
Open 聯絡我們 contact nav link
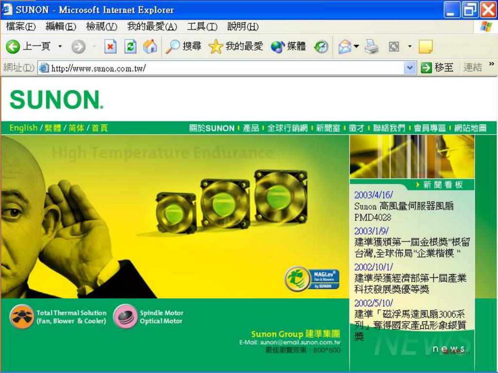[389, 128]
